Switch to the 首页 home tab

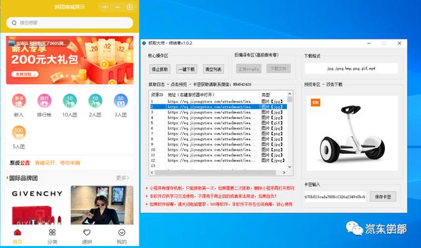[x=18, y=236]
